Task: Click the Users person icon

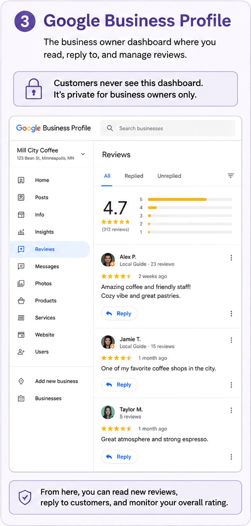Action: (21, 352)
